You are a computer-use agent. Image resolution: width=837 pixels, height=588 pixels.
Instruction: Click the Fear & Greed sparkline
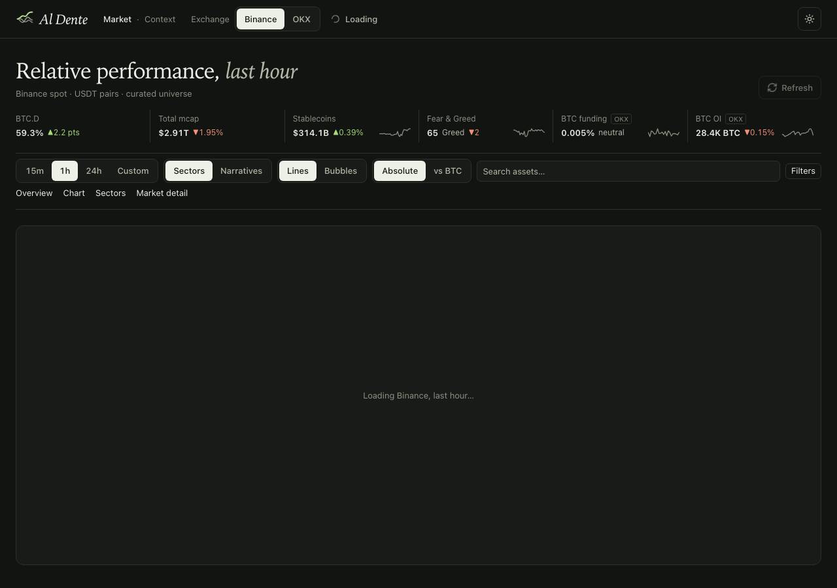[x=529, y=133]
